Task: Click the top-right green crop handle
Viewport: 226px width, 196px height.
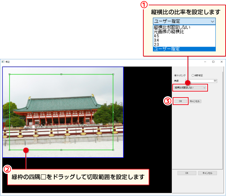Action: (113, 74)
